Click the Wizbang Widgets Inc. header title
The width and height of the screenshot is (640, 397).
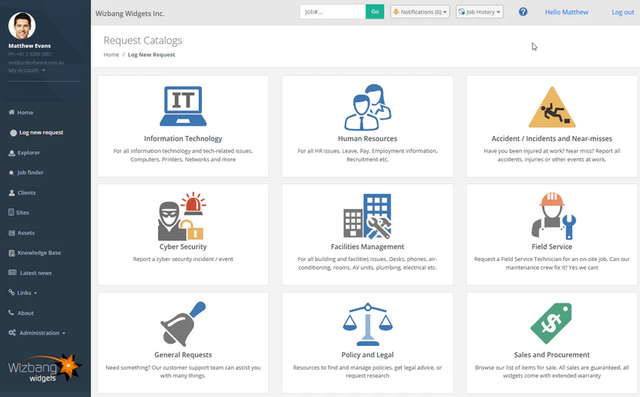click(x=130, y=14)
